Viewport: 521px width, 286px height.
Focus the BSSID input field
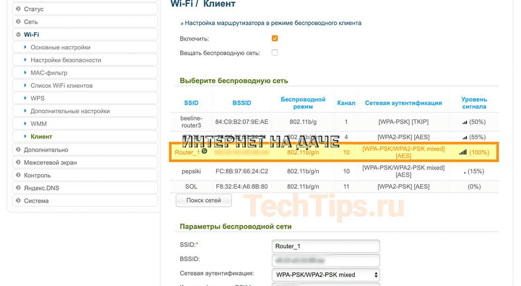point(326,261)
